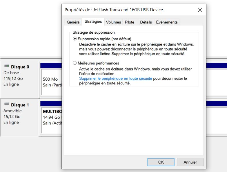The width and height of the screenshot is (227, 172).
Task: Select the 500 Mo partition on Disque 0
Action: (52, 82)
